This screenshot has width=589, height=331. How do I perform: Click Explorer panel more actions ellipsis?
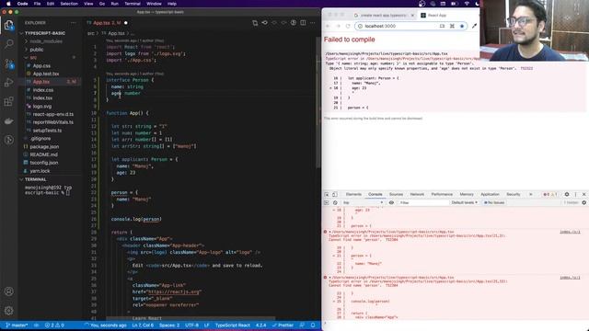74,23
